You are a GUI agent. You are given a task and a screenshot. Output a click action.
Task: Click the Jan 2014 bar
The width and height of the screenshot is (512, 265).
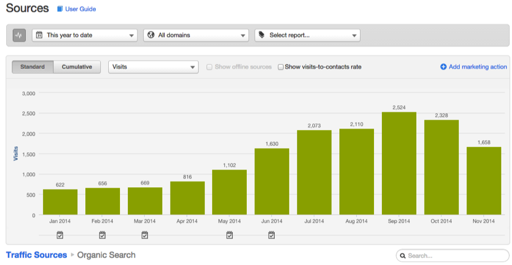point(60,202)
